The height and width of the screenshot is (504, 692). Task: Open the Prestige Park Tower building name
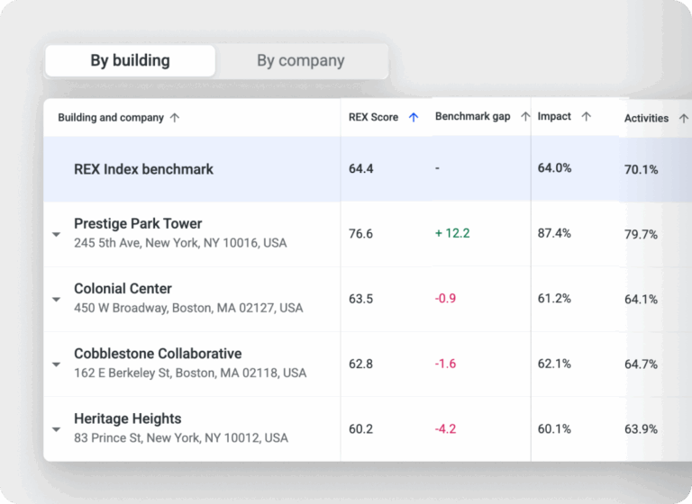tap(138, 223)
